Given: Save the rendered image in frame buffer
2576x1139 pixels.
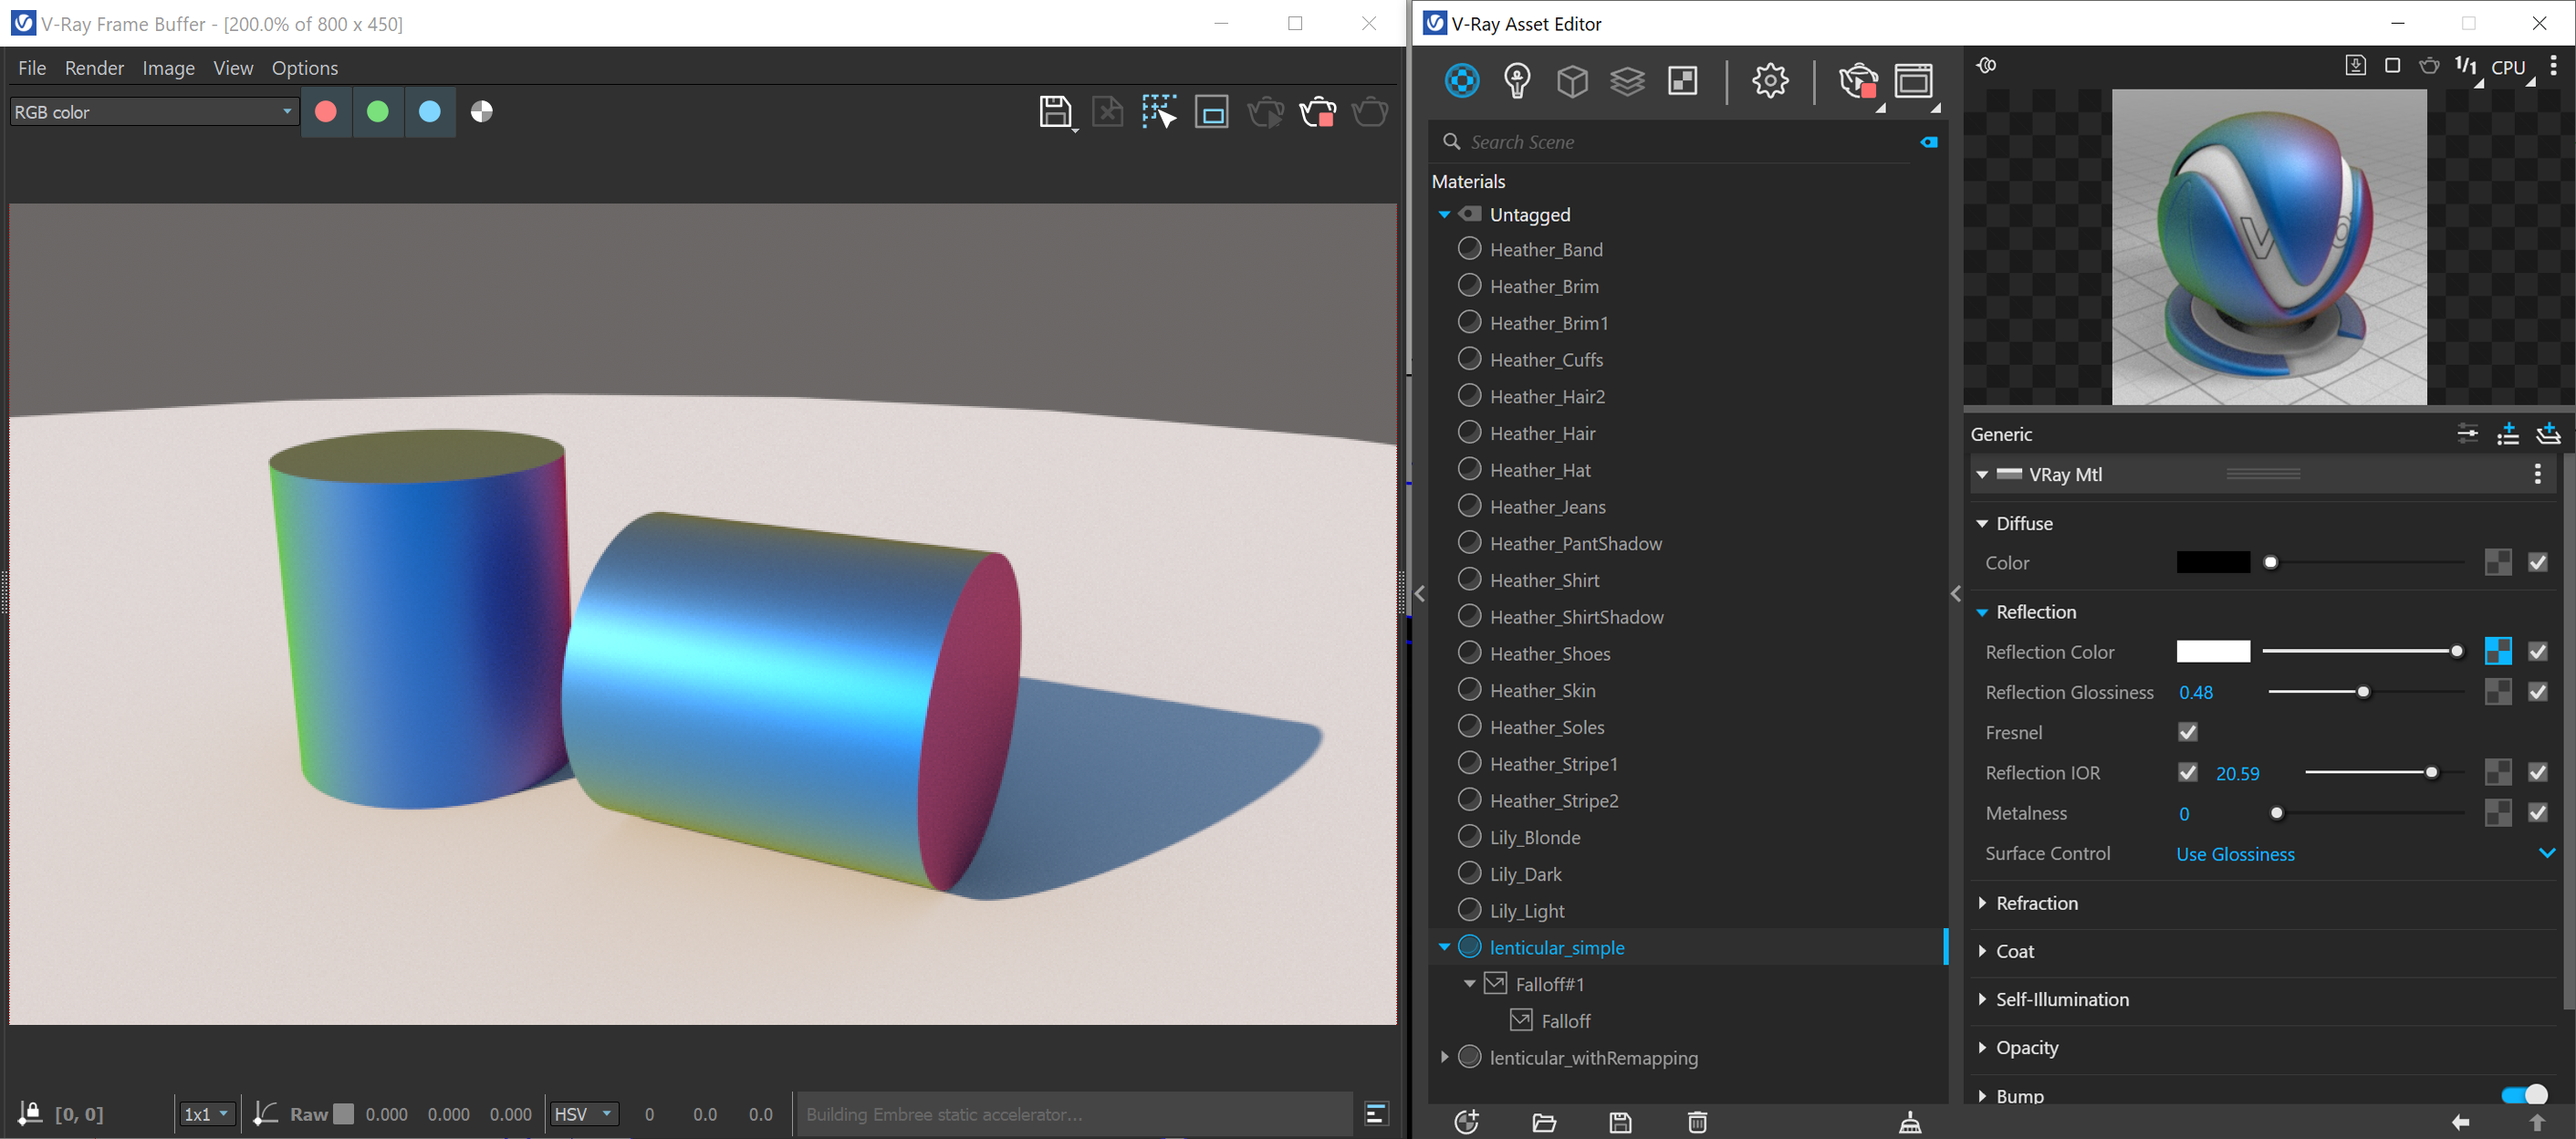Looking at the screenshot, I should click(1056, 112).
